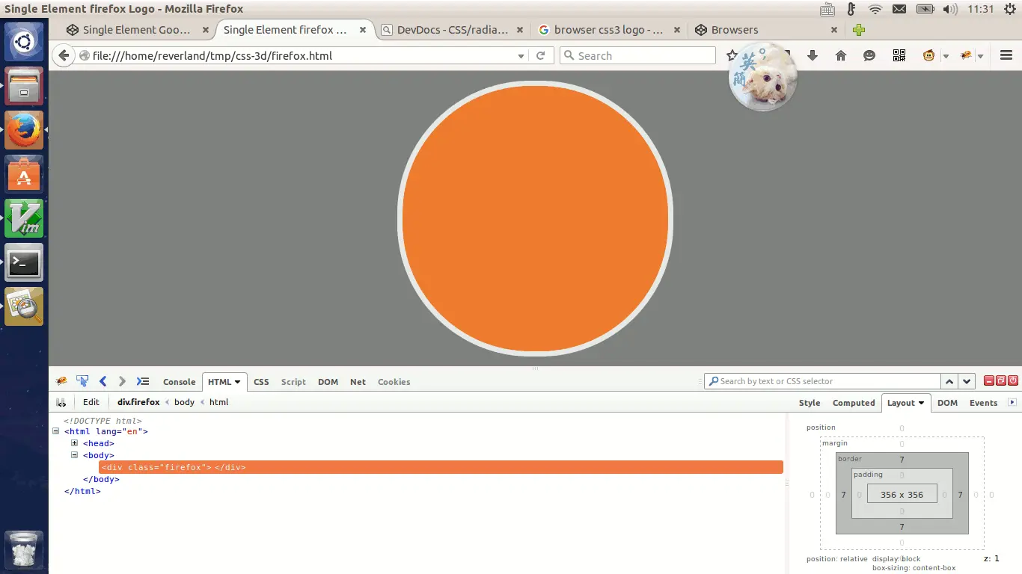
Task: Select body in the breadcrumb path
Action: (x=184, y=402)
